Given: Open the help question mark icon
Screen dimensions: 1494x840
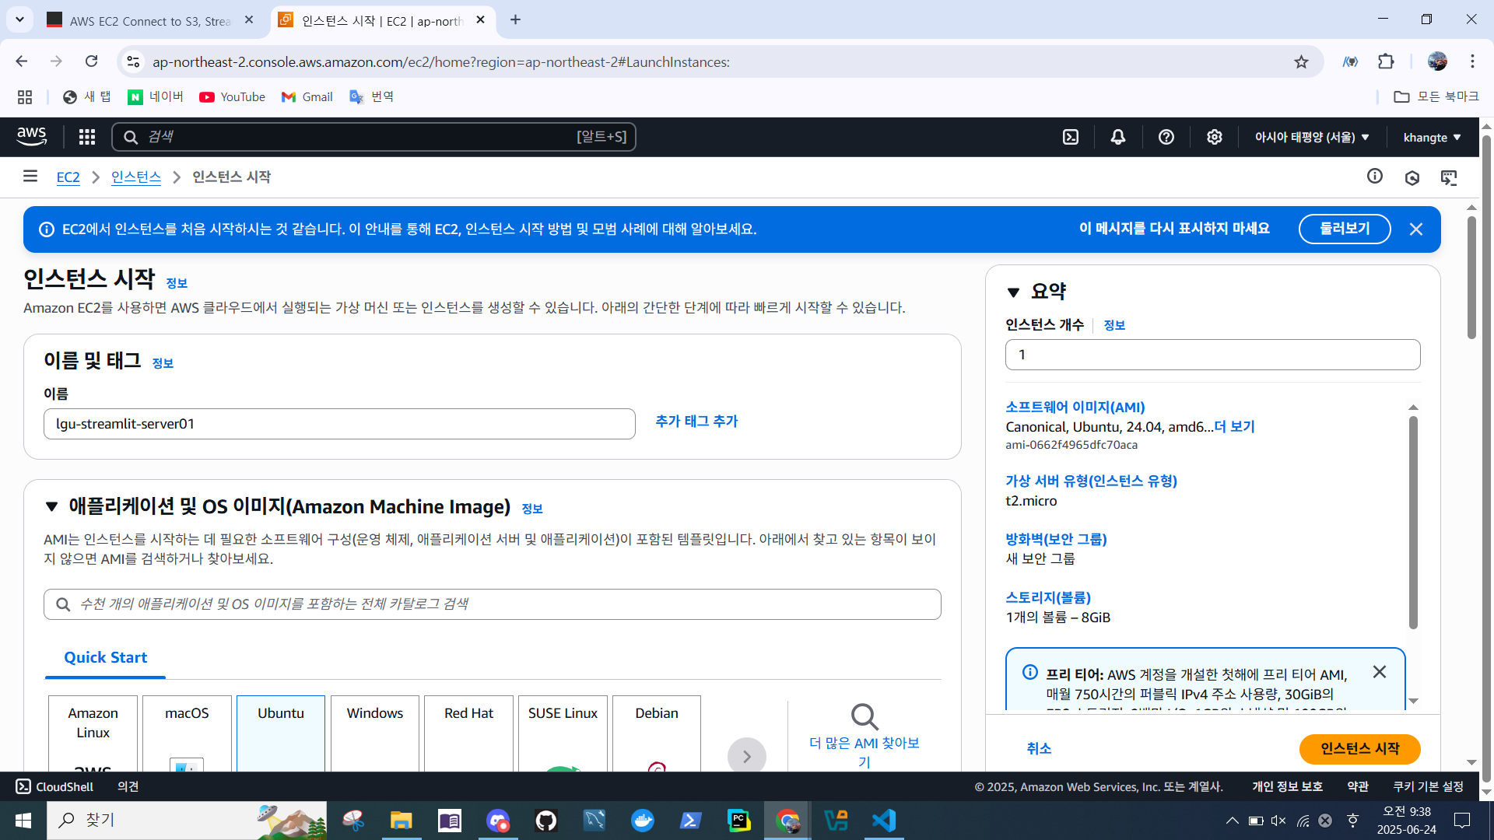Looking at the screenshot, I should pyautogui.click(x=1166, y=137).
